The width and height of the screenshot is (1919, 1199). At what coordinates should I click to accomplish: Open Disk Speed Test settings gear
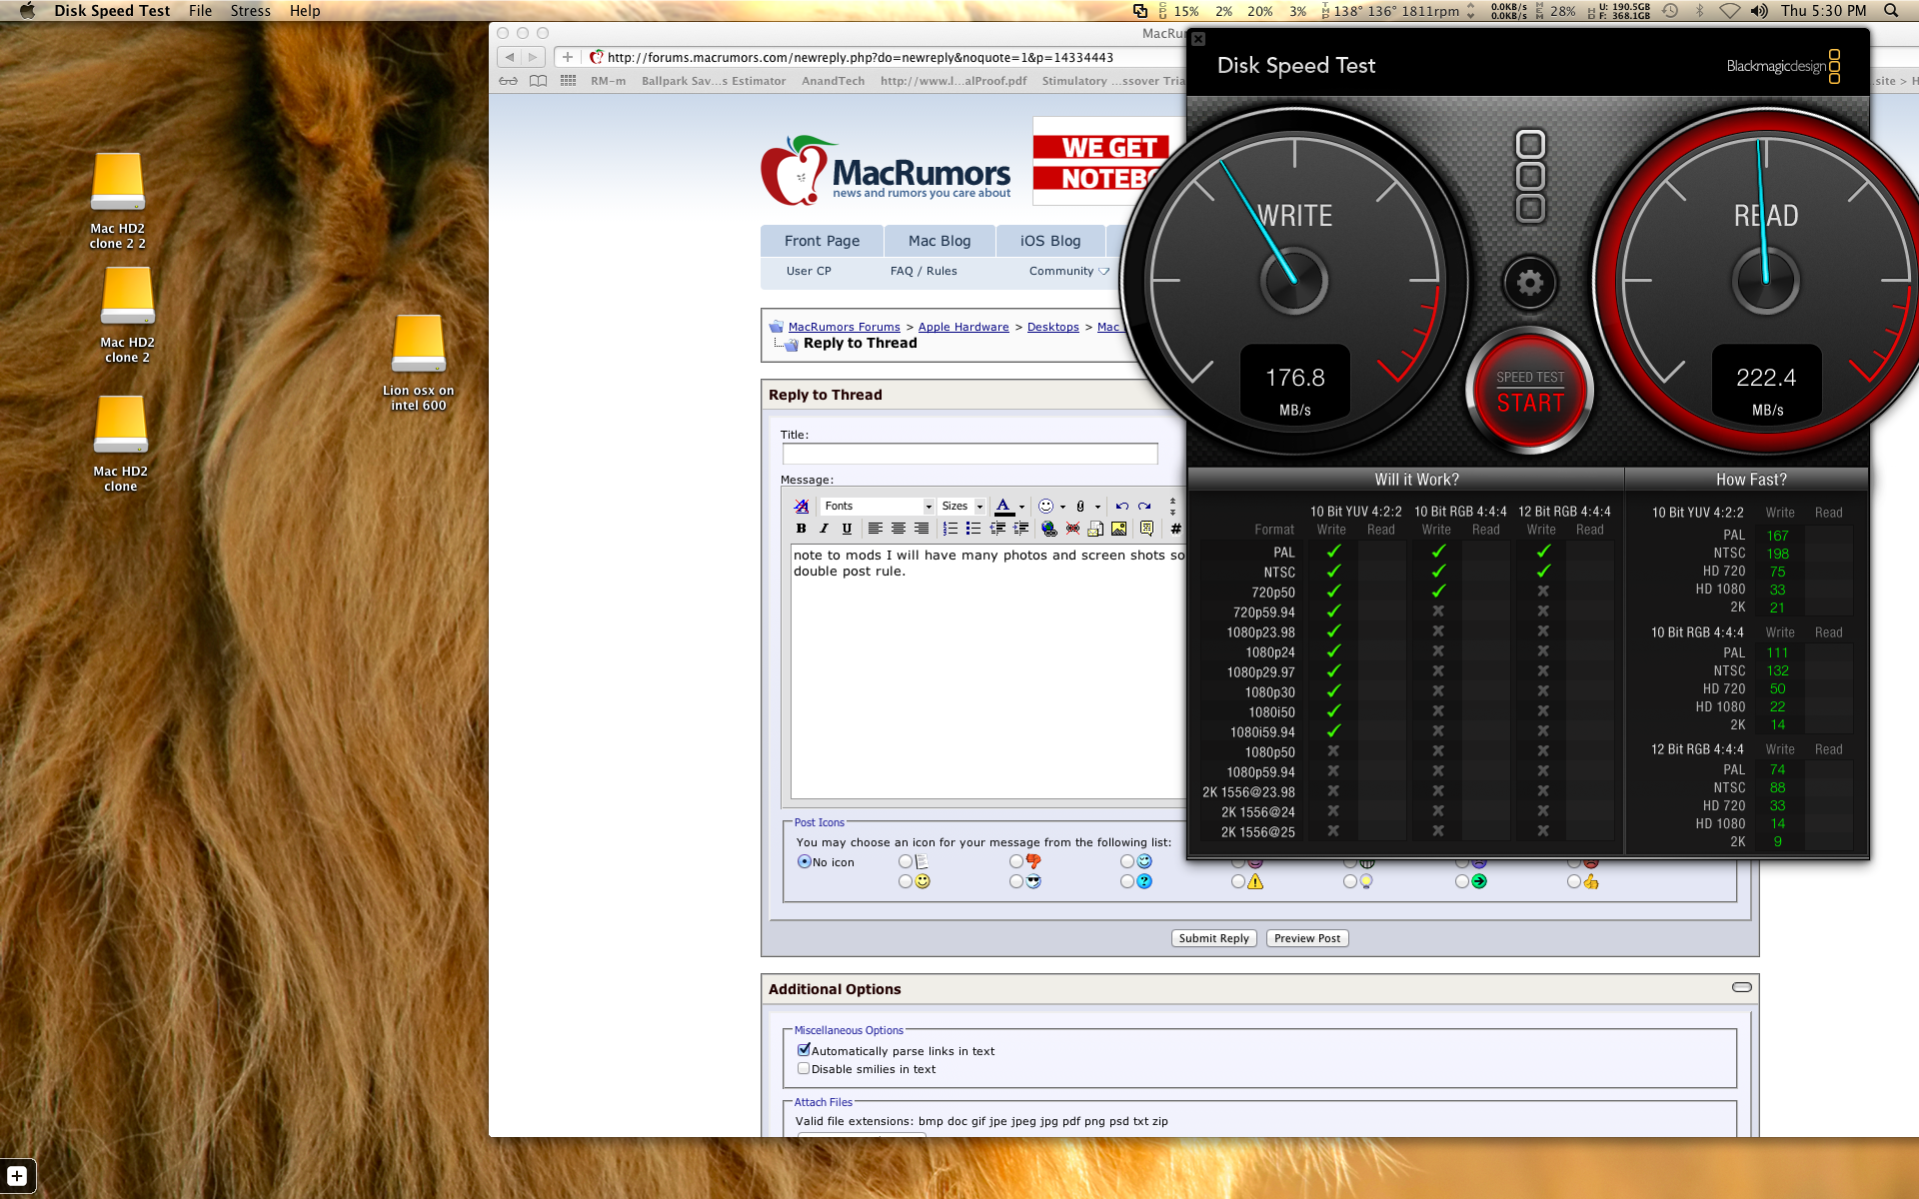point(1529,283)
